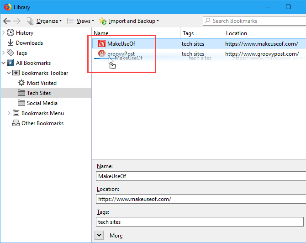Collapse the All Bookmarks tree node
This screenshot has height=243, width=306.
[x=4, y=63]
